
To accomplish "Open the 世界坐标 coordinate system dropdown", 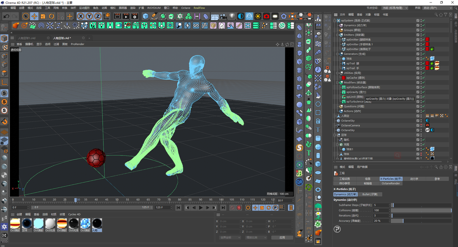I will tap(230, 238).
